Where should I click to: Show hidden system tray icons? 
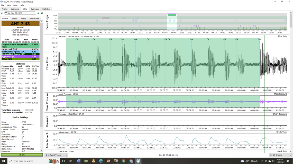coord(262,161)
